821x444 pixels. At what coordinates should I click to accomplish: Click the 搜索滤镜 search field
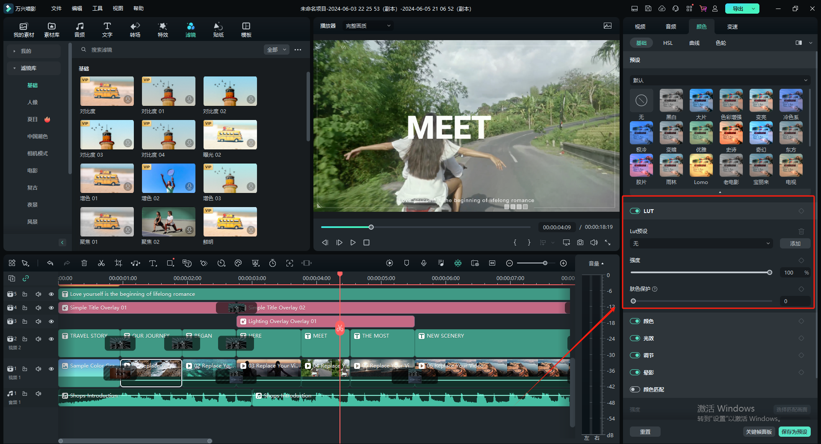171,50
